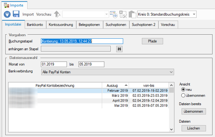The image size is (215, 137).
Task: Select the 'Februar 2019' statement row
Action: [89, 90]
